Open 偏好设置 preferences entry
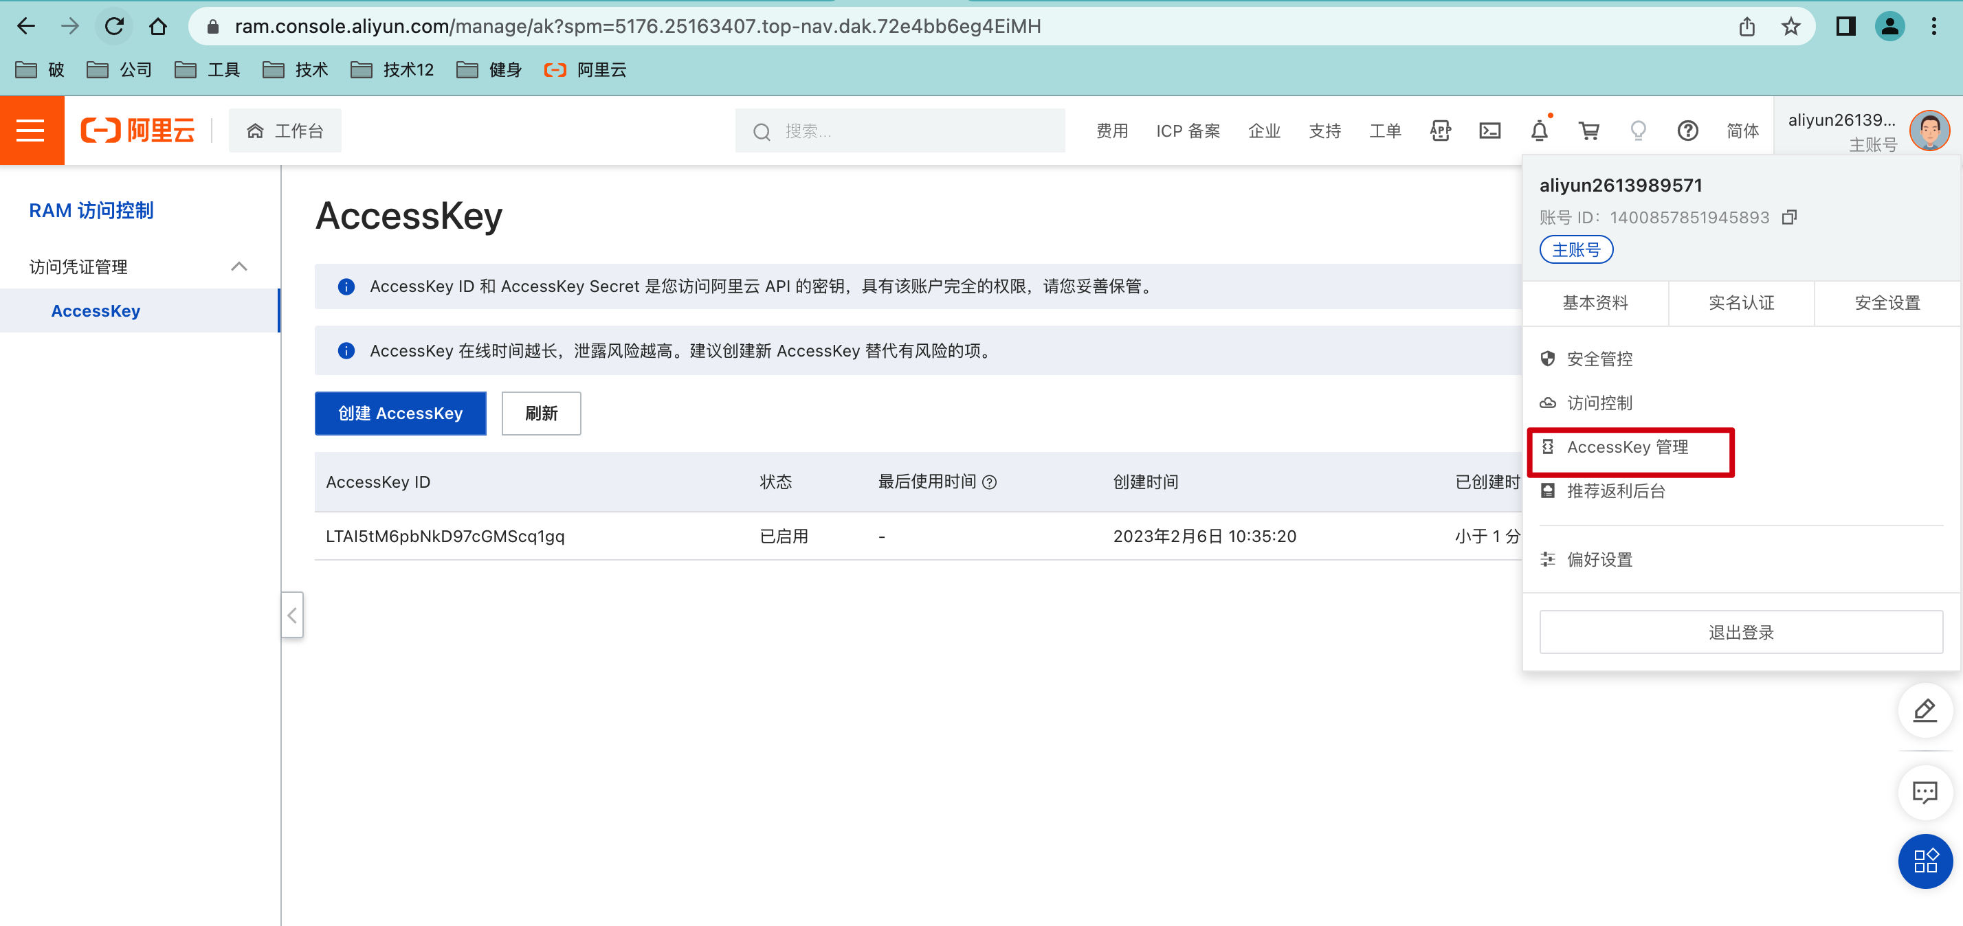 (1599, 560)
